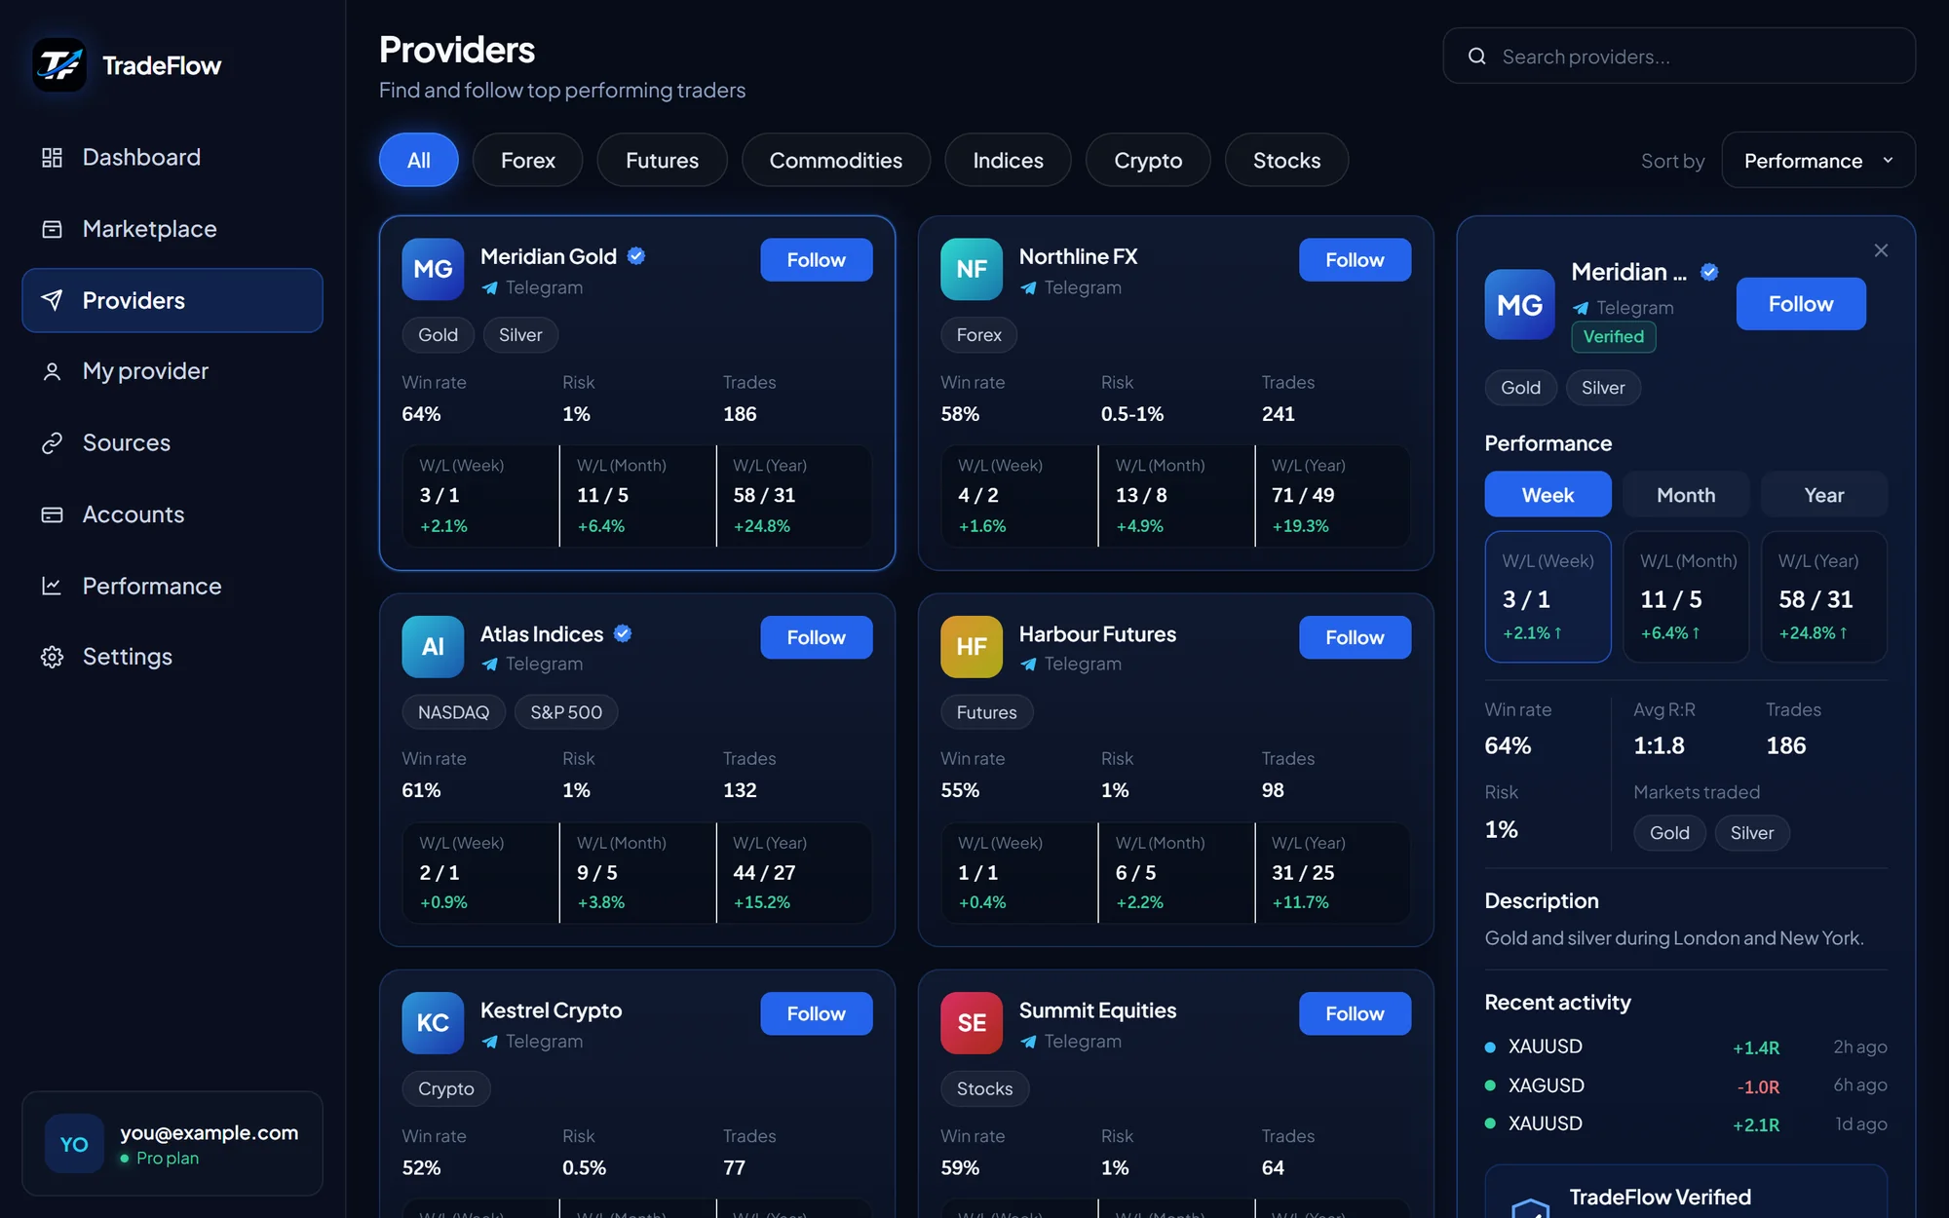Filter providers by Forex
This screenshot has width=1949, height=1218.
(x=528, y=160)
